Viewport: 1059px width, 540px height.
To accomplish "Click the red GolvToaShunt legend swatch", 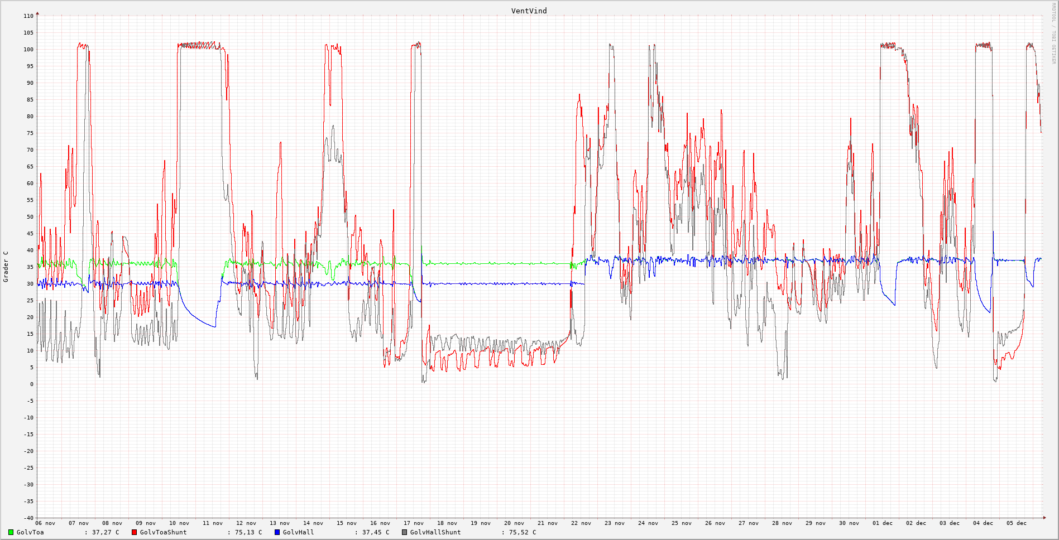I will (134, 532).
